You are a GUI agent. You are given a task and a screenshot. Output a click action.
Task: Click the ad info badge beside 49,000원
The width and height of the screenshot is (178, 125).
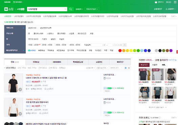[x=28, y=82]
